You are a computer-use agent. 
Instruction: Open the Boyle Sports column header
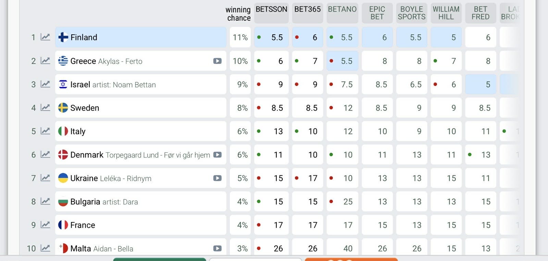(411, 13)
